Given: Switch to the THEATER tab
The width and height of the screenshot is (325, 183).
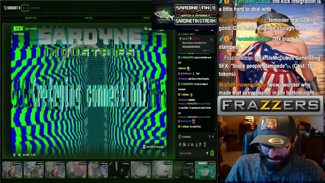Looking at the screenshot, I should click(146, 18).
